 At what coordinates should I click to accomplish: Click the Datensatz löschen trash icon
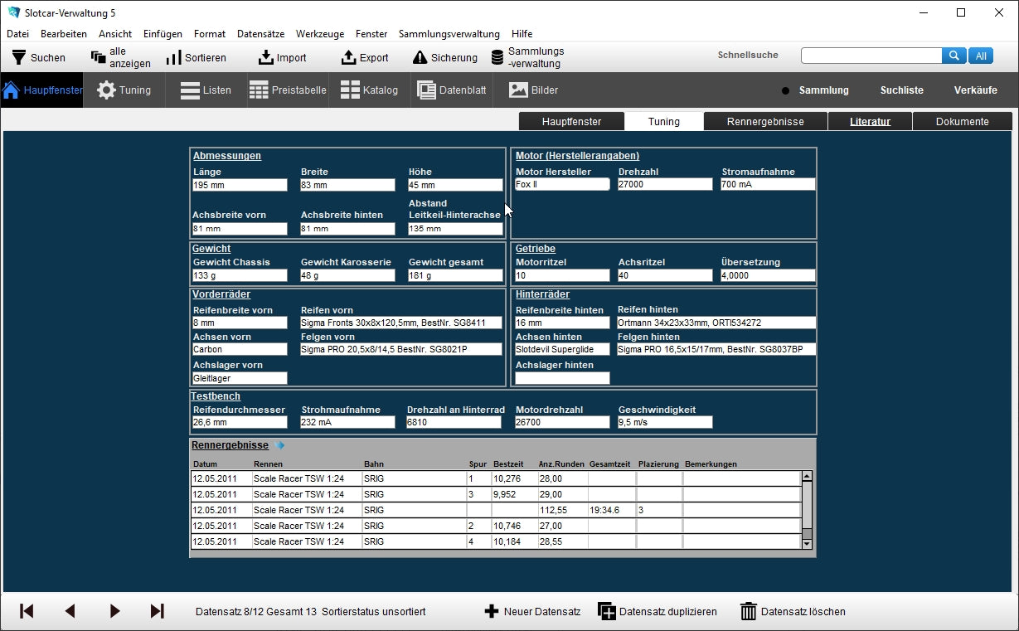[749, 611]
